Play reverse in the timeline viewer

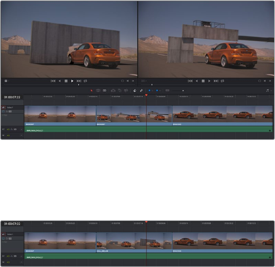click(x=197, y=81)
